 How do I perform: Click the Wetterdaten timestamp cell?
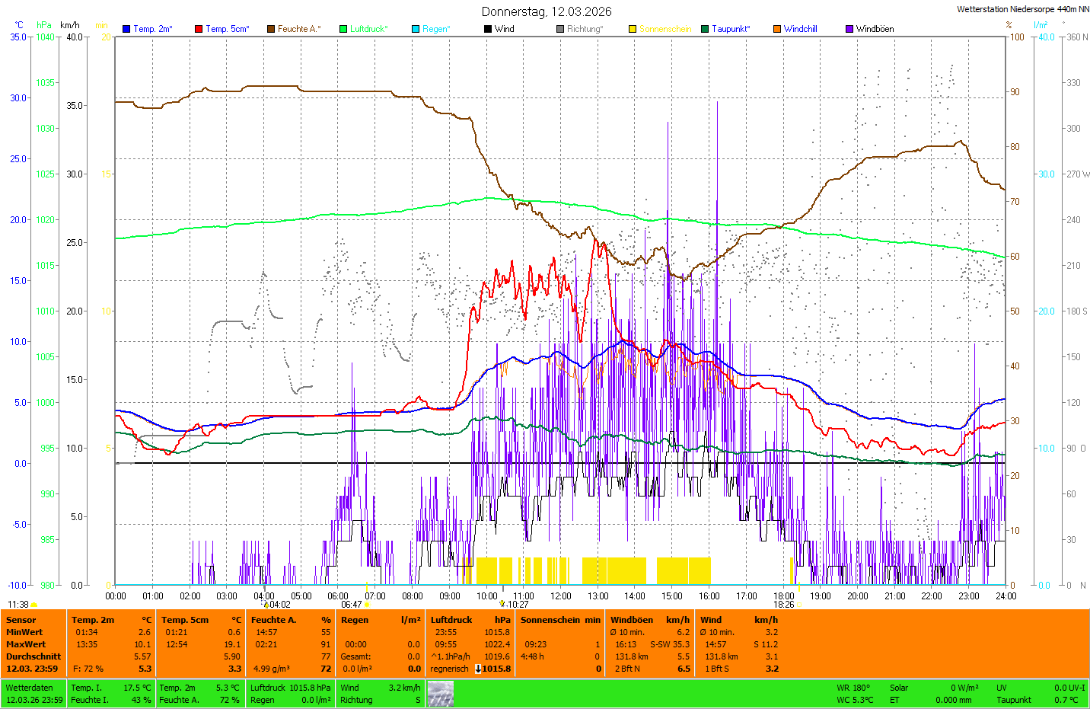34,694
